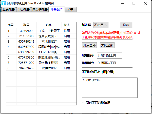
Task: Sort by 群号 column header
Action: click(x=26, y=25)
